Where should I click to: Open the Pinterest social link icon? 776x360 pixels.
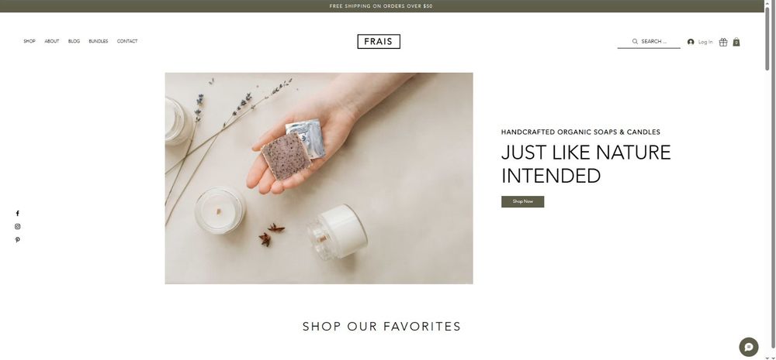pyautogui.click(x=17, y=240)
